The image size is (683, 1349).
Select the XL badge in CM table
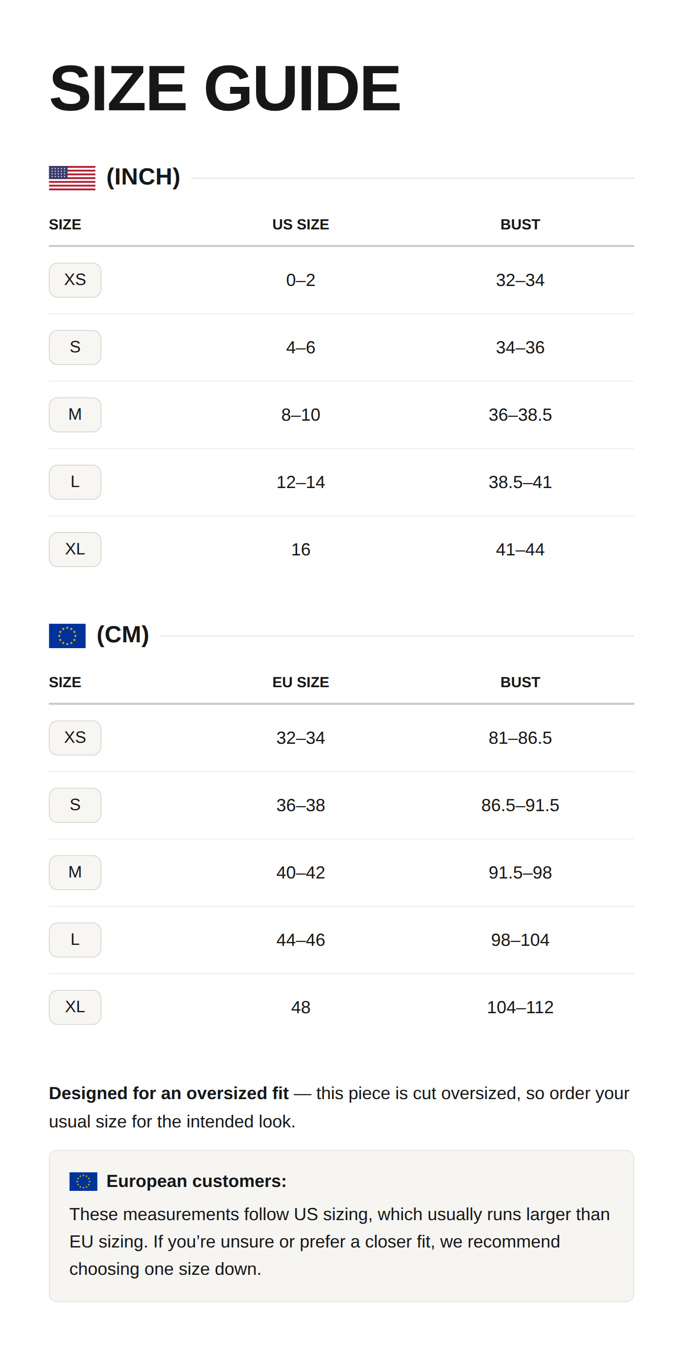75,1007
